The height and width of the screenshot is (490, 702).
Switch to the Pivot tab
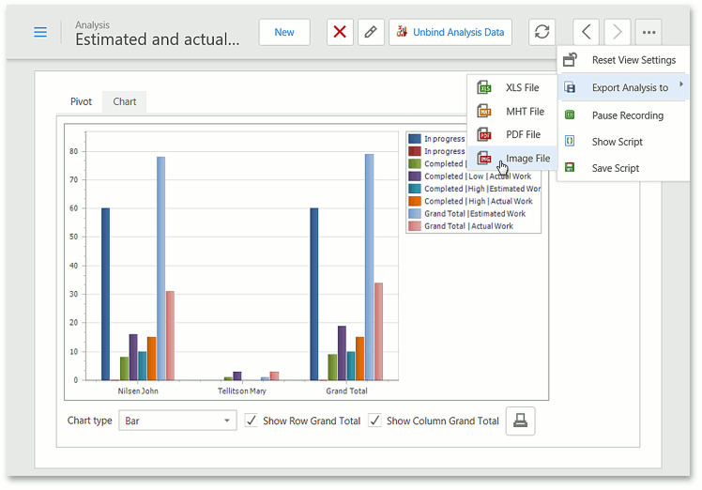tap(81, 101)
